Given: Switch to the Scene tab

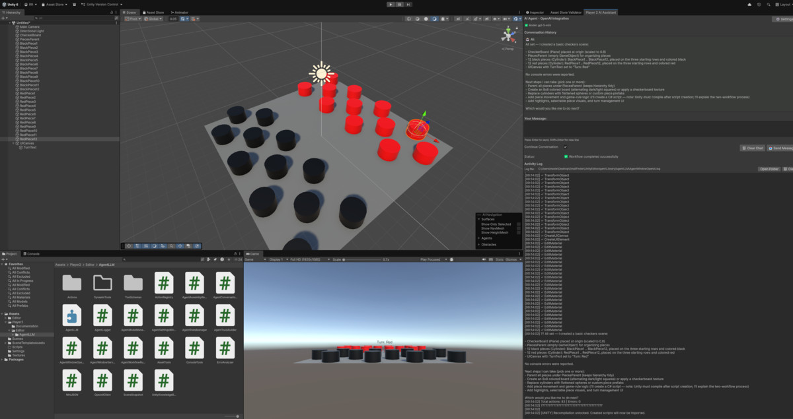Looking at the screenshot, I should coord(130,12).
